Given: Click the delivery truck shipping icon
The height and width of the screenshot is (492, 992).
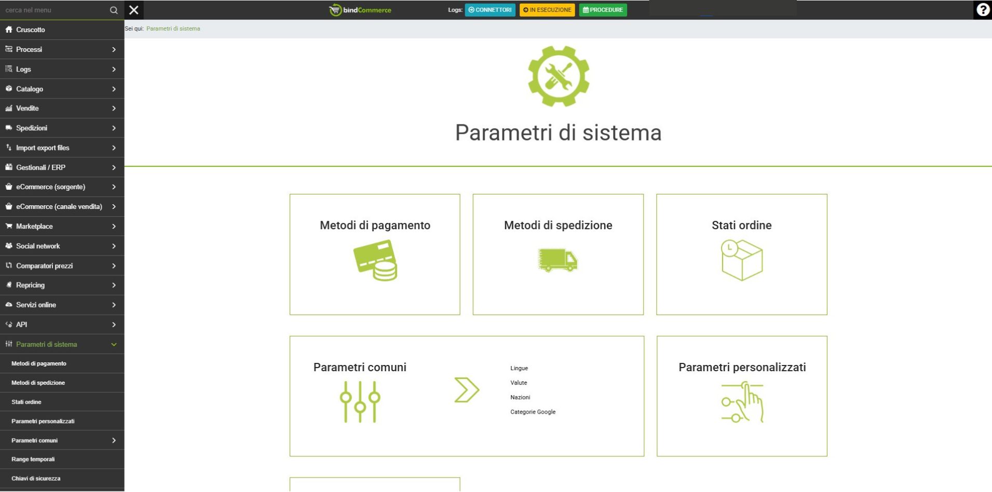Looking at the screenshot, I should 558,260.
